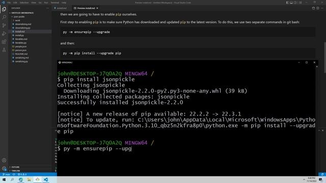Open Windows taskbar search

pos(12,179)
